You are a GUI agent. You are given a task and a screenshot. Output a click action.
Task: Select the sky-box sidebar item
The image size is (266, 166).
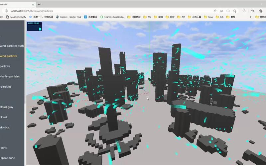(x=6, y=127)
